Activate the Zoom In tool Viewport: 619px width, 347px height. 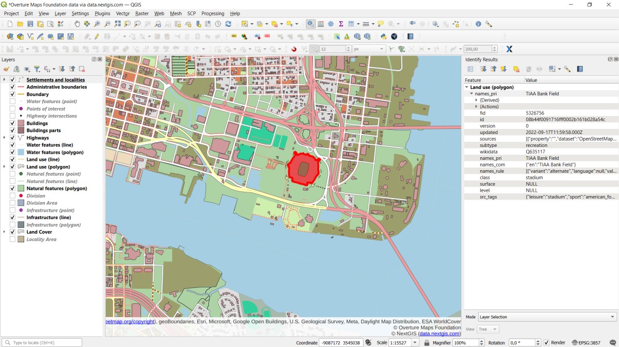pyautogui.click(x=96, y=24)
